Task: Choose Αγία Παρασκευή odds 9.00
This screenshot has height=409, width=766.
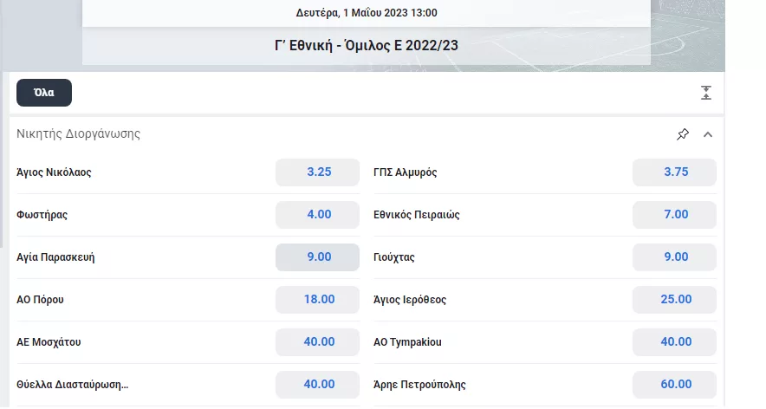Action: pyautogui.click(x=317, y=257)
